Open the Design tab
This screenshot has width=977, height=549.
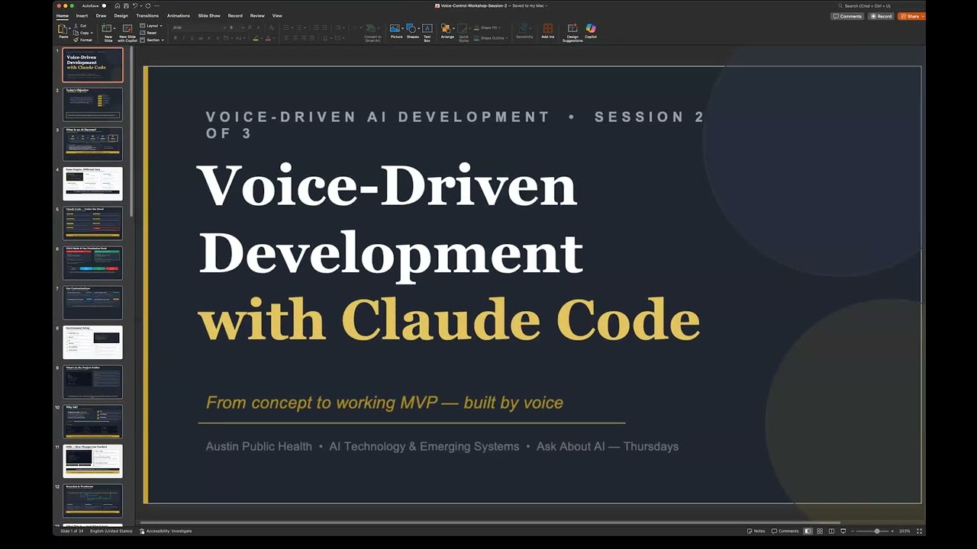(121, 15)
